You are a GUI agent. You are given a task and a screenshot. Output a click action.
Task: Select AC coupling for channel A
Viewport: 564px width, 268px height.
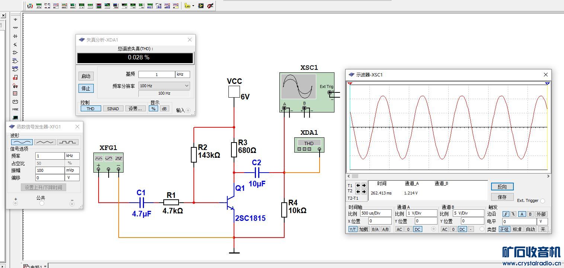tap(399, 229)
